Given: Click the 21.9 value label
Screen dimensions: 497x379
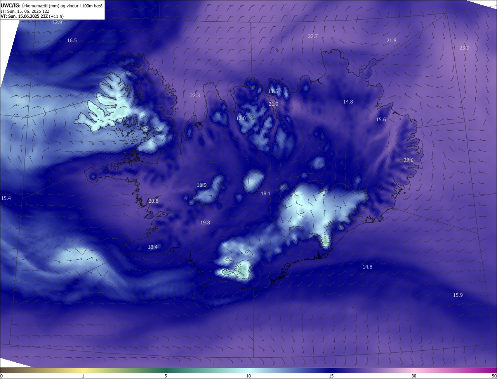Looking at the screenshot, I should click(x=273, y=104).
